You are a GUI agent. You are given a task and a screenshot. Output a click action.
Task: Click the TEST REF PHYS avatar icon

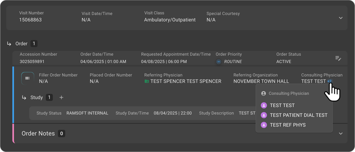(x=264, y=125)
